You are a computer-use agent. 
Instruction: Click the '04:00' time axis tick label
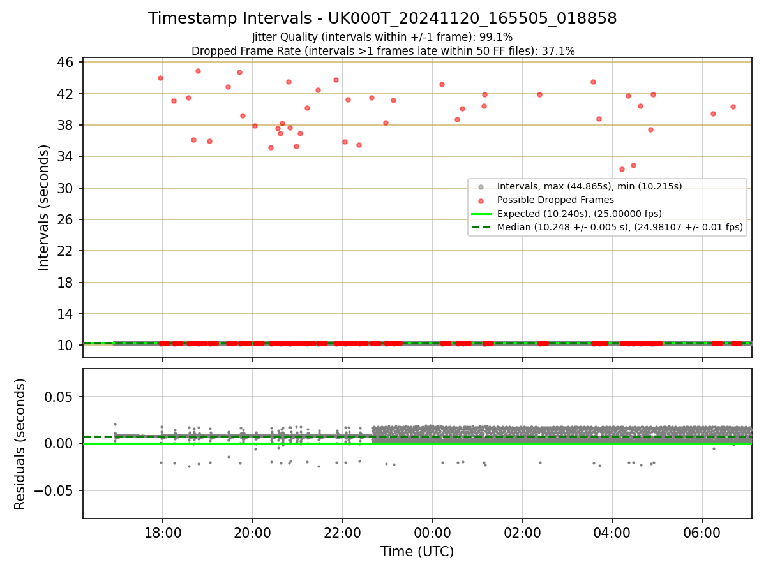[612, 533]
